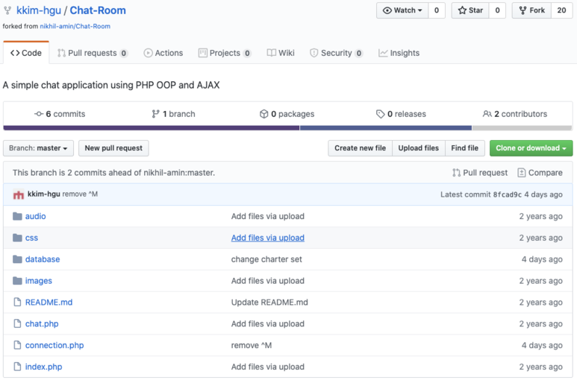Click the releases tag icon
This screenshot has height=383, width=577.
(x=380, y=114)
